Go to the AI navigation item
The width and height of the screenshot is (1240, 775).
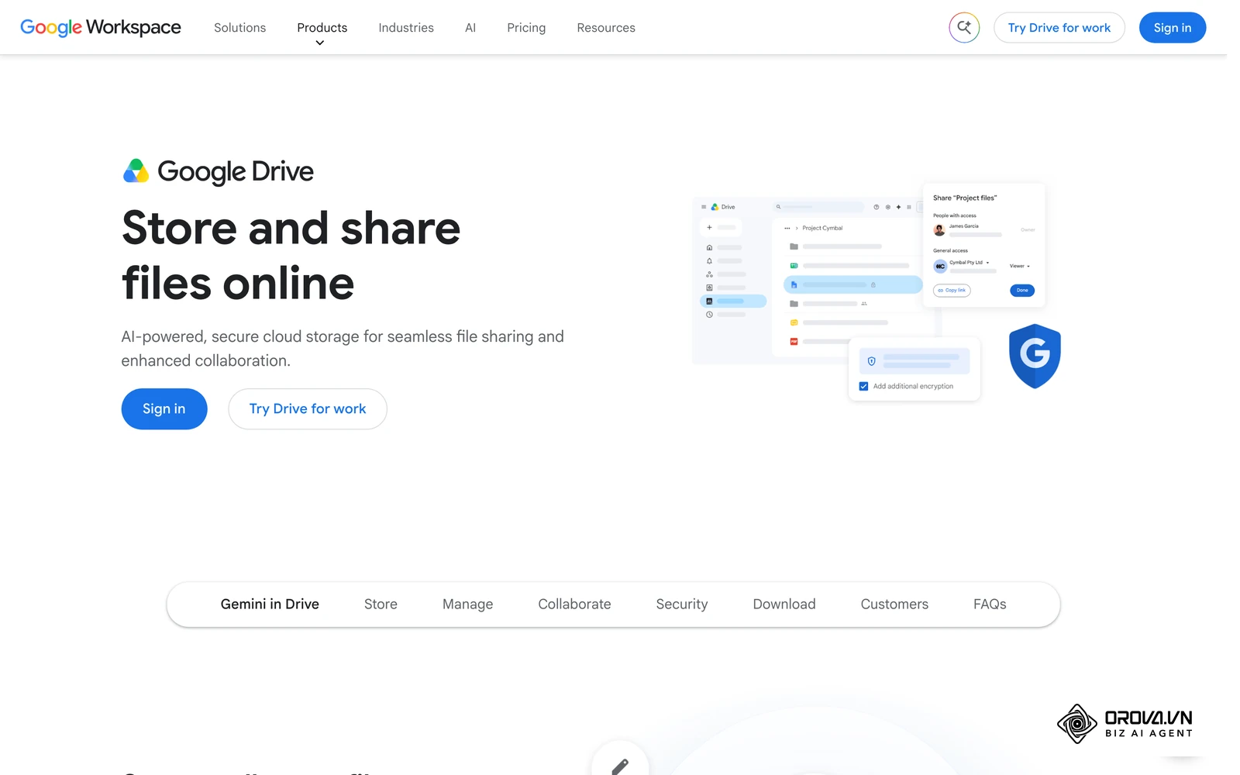[470, 28]
